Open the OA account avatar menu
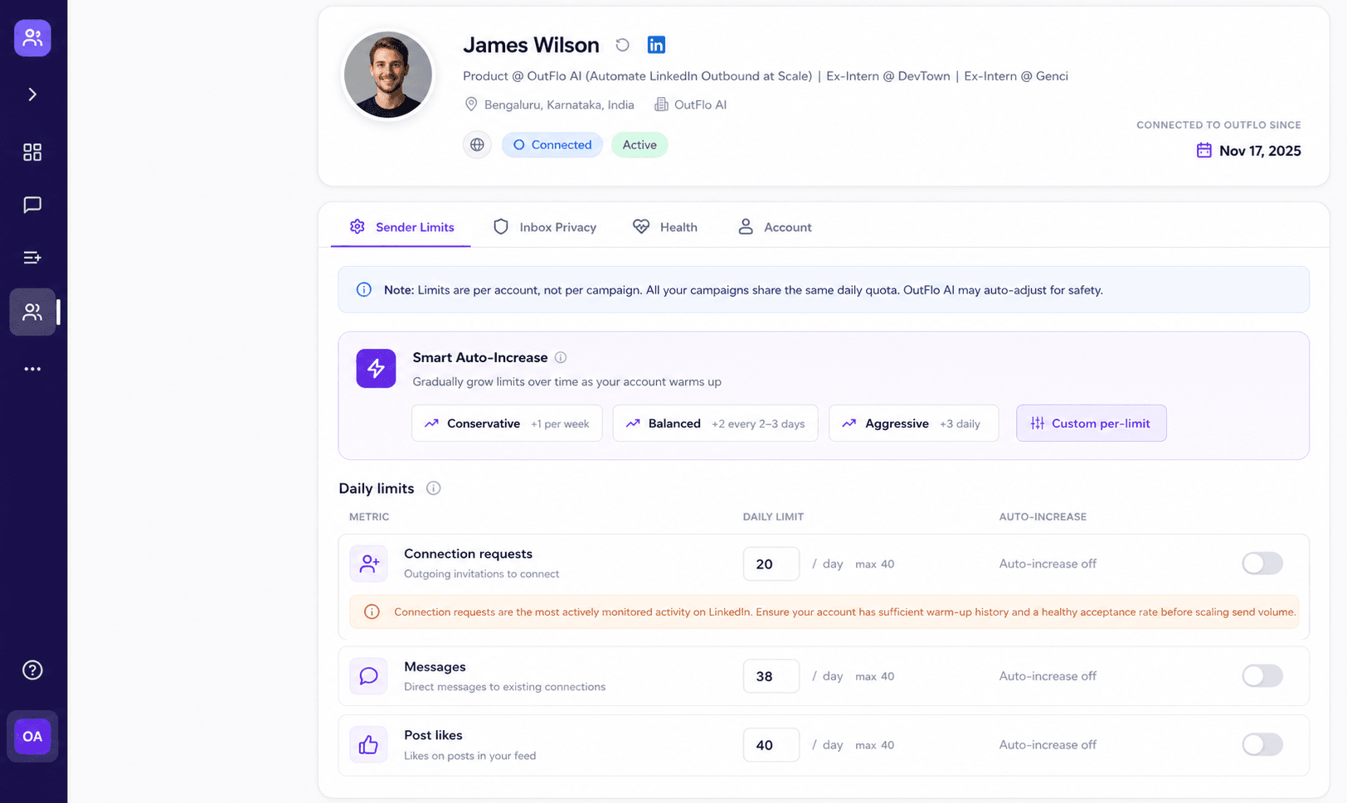 (32, 736)
